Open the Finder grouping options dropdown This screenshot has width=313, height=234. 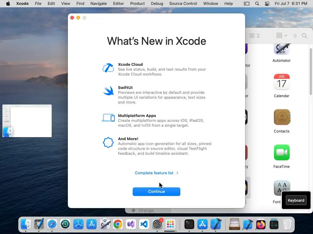[x=282, y=36]
